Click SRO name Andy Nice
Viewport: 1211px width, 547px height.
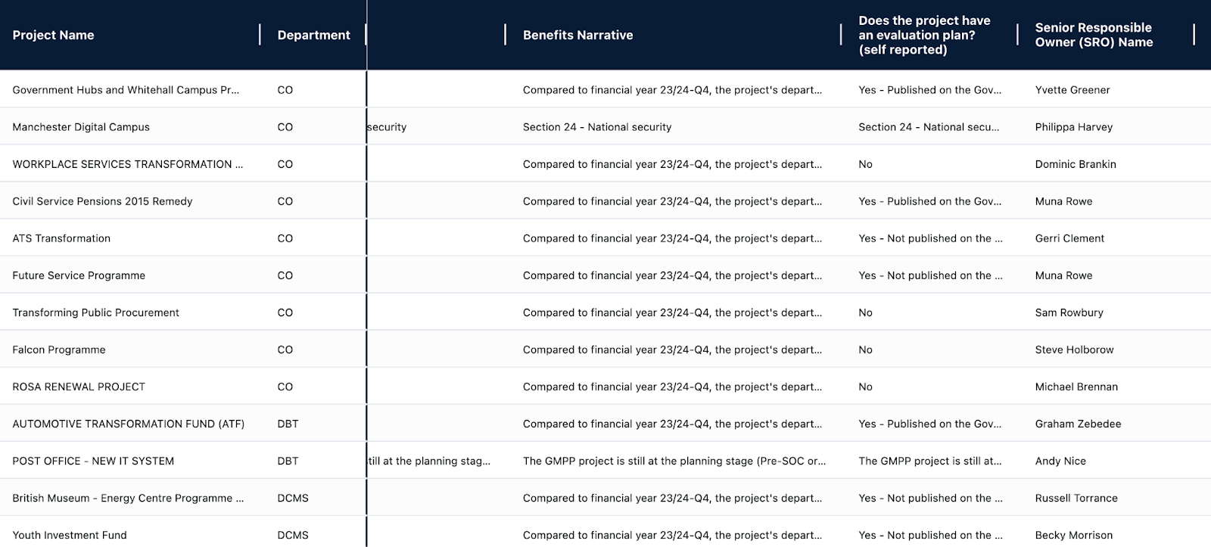coord(1060,461)
